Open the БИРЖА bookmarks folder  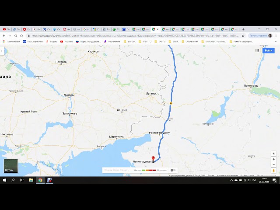coord(129,42)
